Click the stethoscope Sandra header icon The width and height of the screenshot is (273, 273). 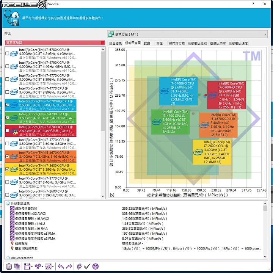(x=11, y=17)
